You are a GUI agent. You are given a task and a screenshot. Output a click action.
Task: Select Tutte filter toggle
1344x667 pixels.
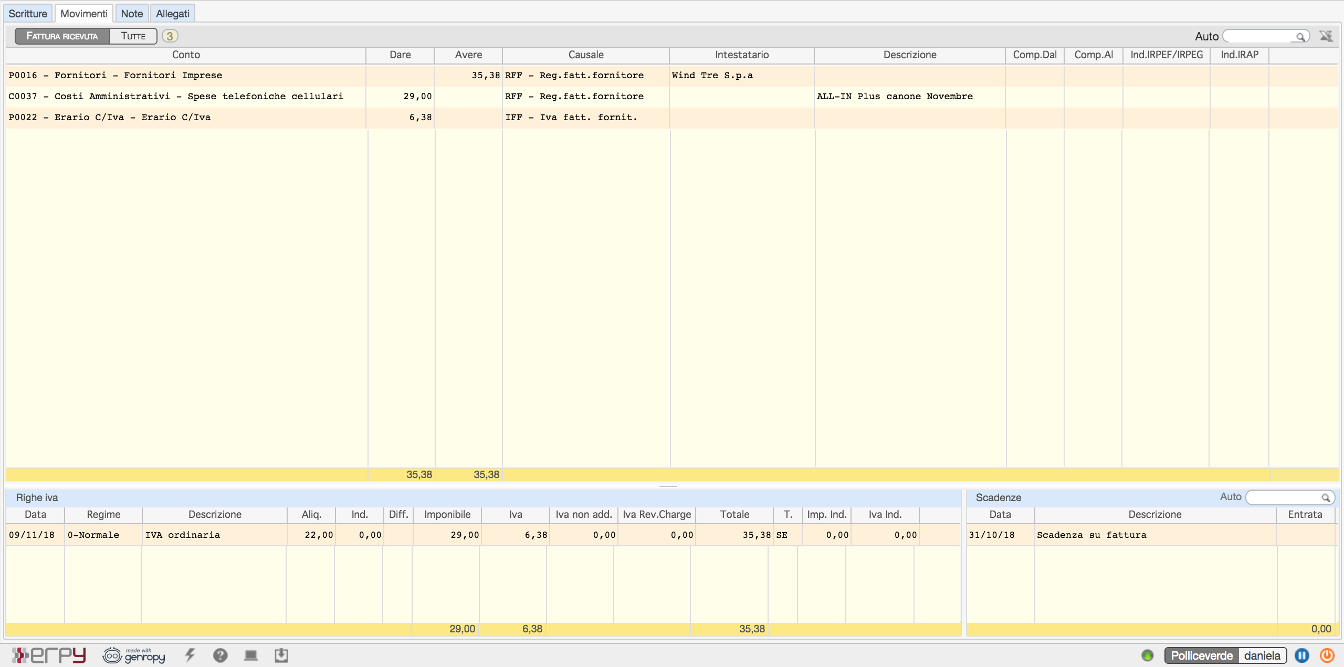[133, 36]
